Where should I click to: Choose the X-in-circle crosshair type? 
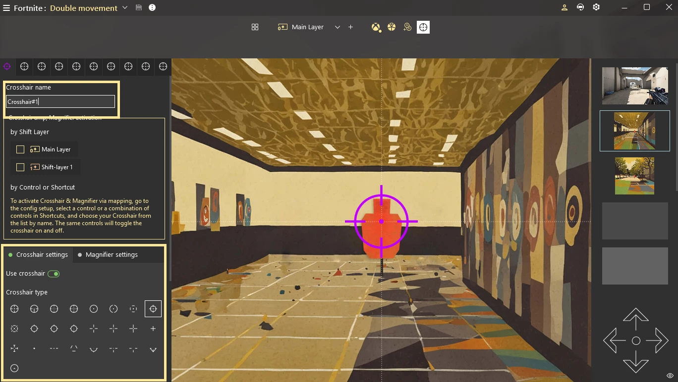pos(14,329)
